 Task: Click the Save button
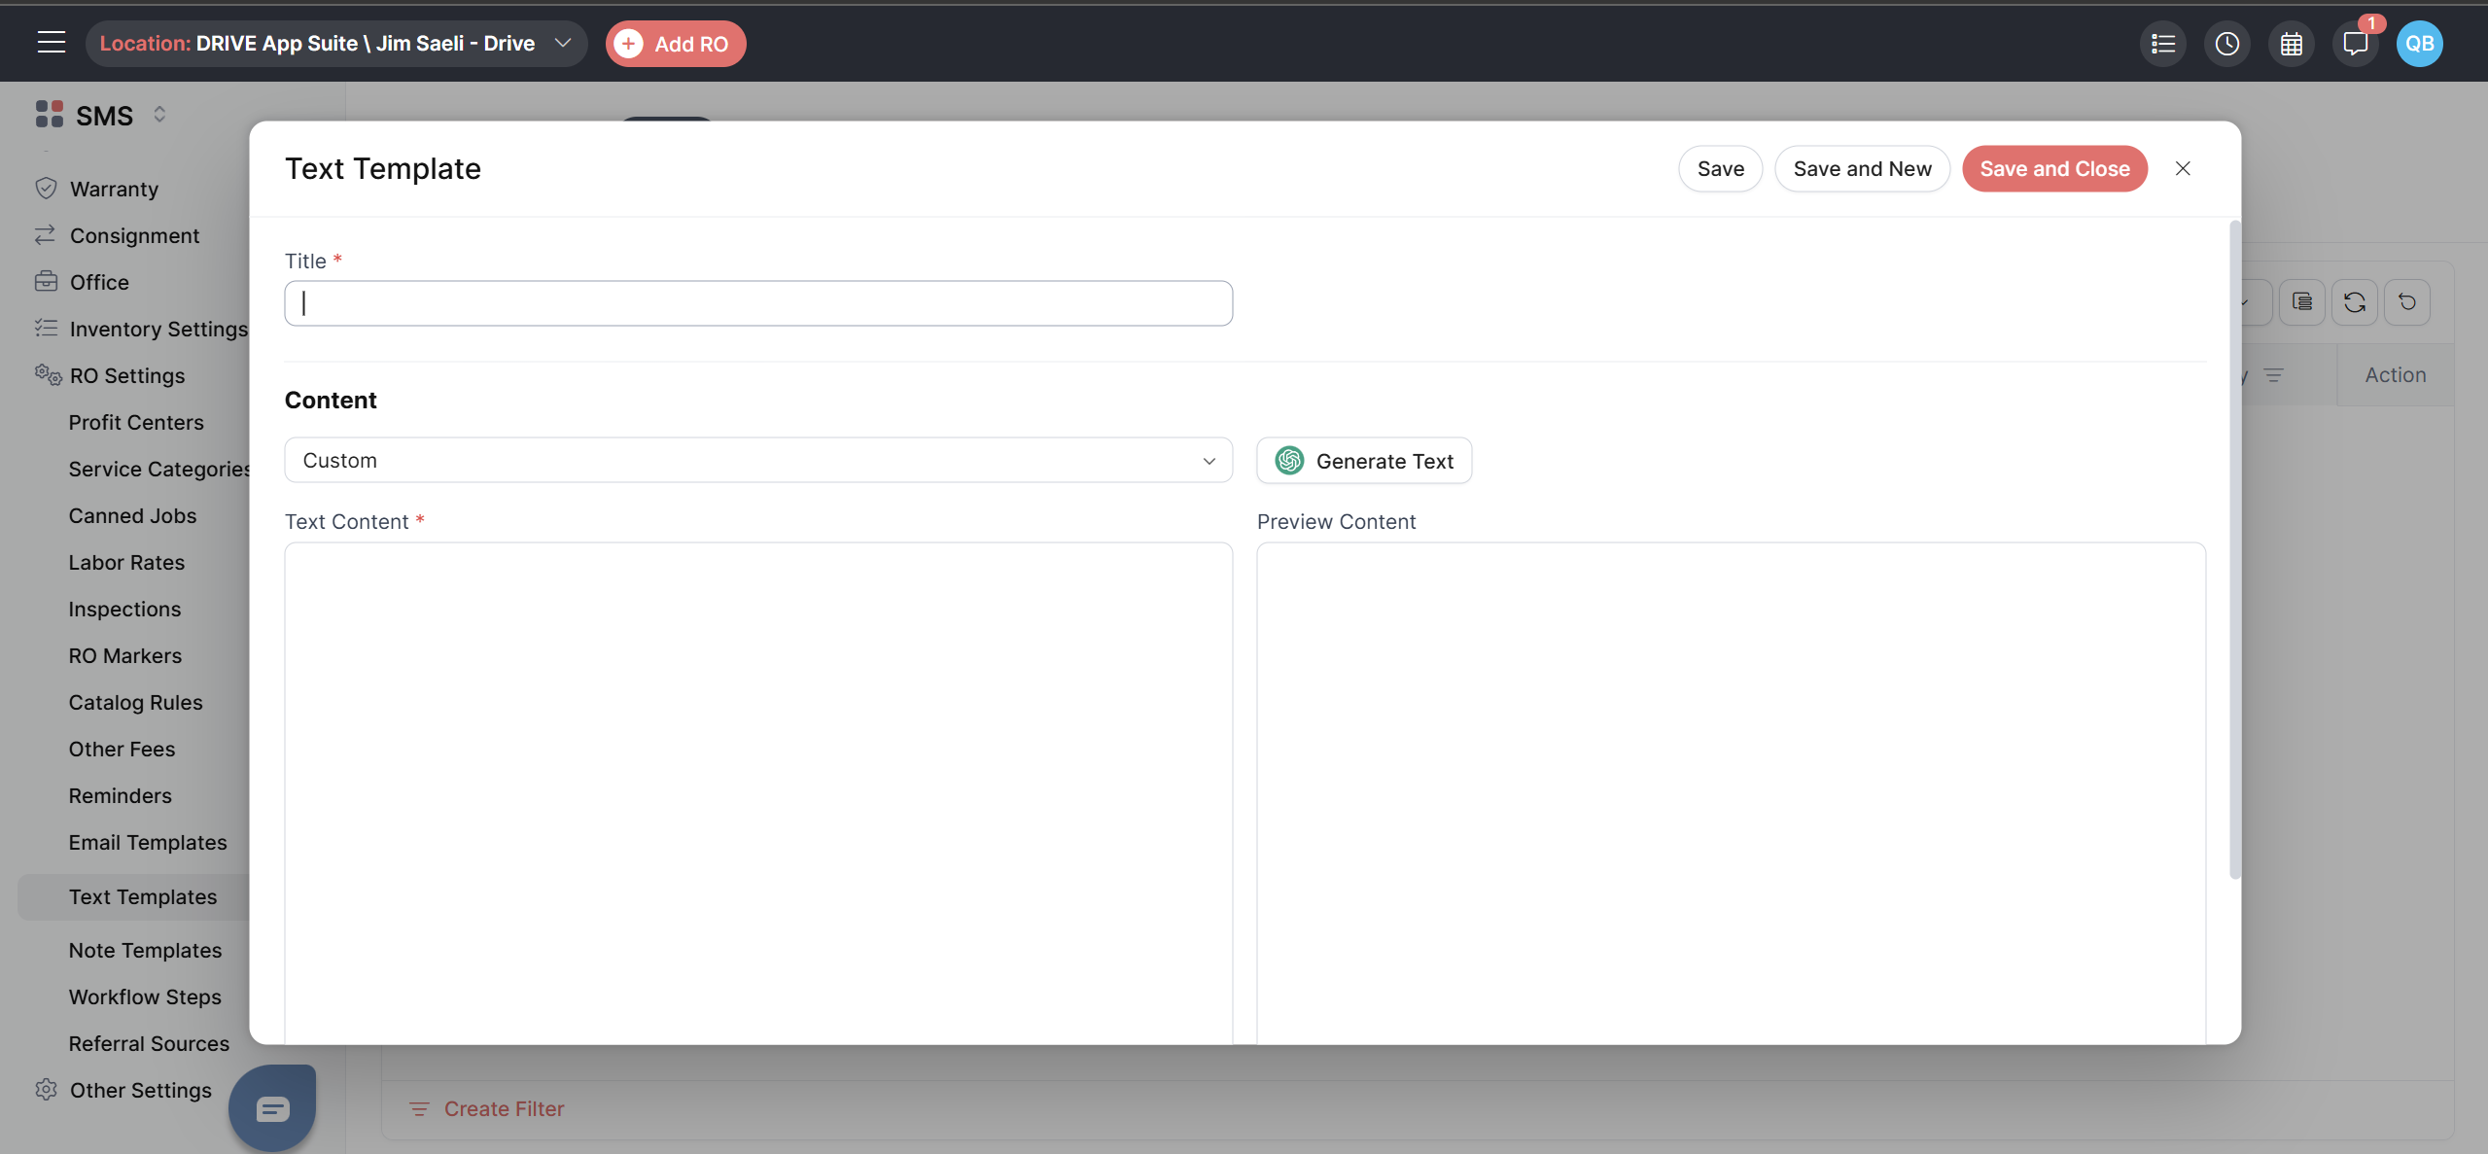pyautogui.click(x=1719, y=169)
